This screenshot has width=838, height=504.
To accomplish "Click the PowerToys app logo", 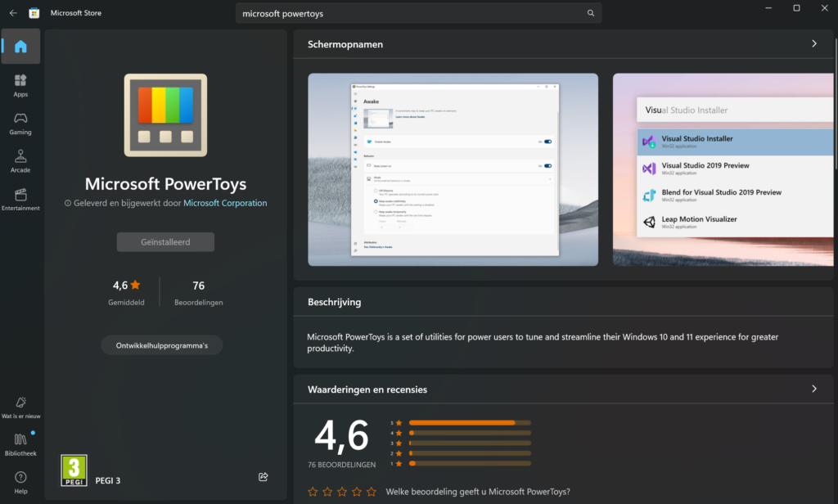I will (x=165, y=115).
